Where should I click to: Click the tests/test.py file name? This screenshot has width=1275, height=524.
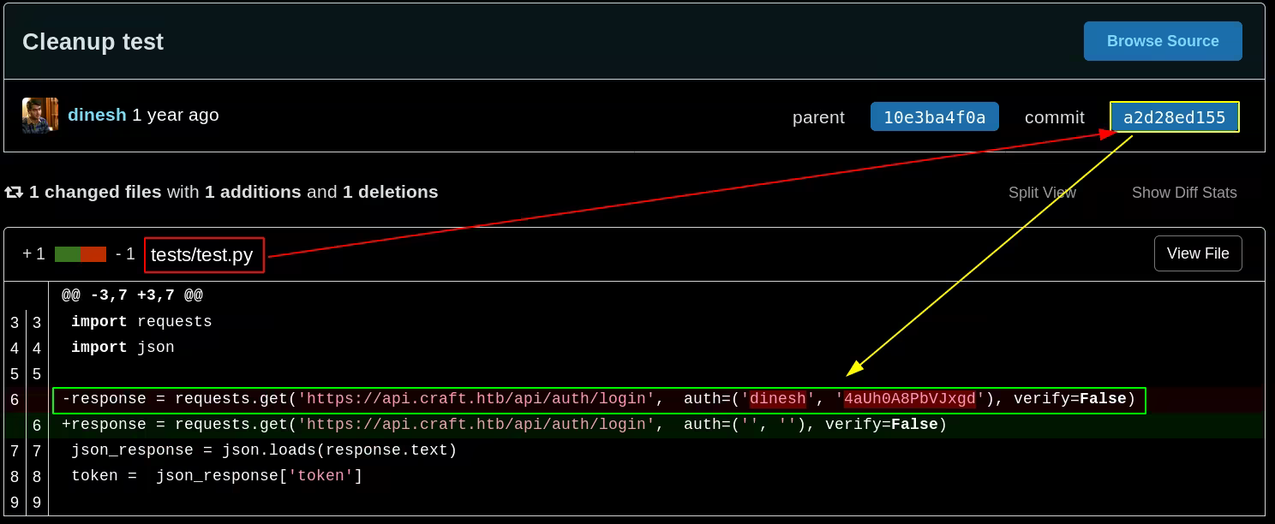point(202,255)
